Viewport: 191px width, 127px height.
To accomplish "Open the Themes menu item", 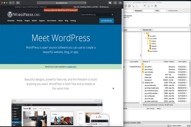I will [19, 21].
